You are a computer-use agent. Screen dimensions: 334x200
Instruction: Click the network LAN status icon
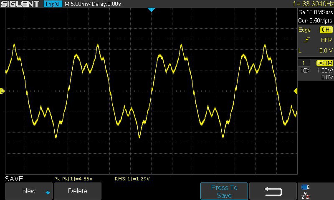tap(306, 195)
